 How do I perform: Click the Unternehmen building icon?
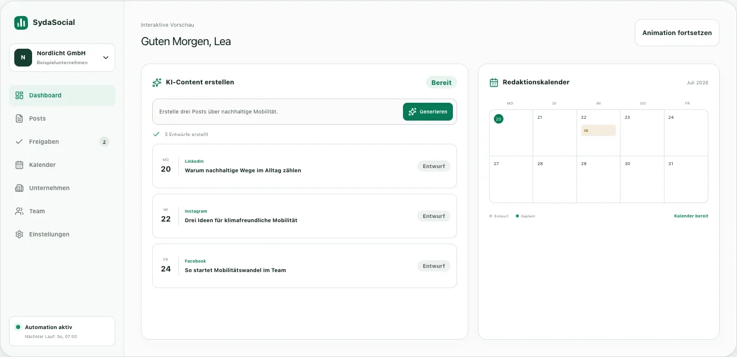click(19, 188)
